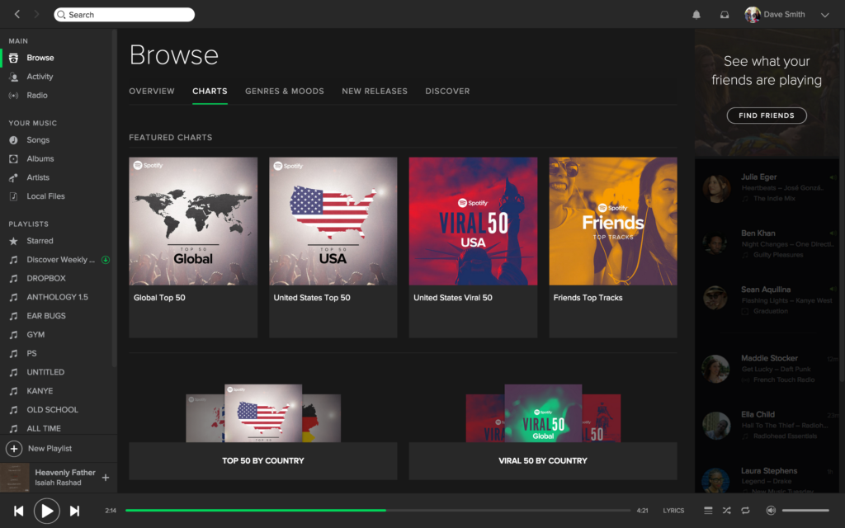Screen dimensions: 845x528
Task: Seek within the green track progress bar
Action: 256,510
